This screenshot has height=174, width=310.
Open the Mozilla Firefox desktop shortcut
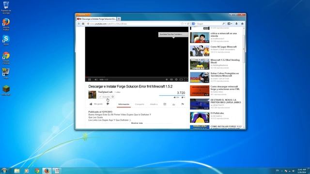click(6, 24)
